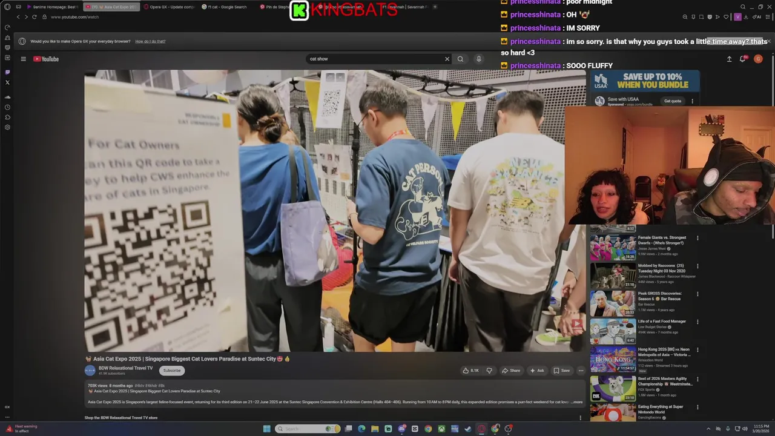Open menu for 'Life of a Fast Food Manager'
This screenshot has height=436, width=775.
coord(697,322)
